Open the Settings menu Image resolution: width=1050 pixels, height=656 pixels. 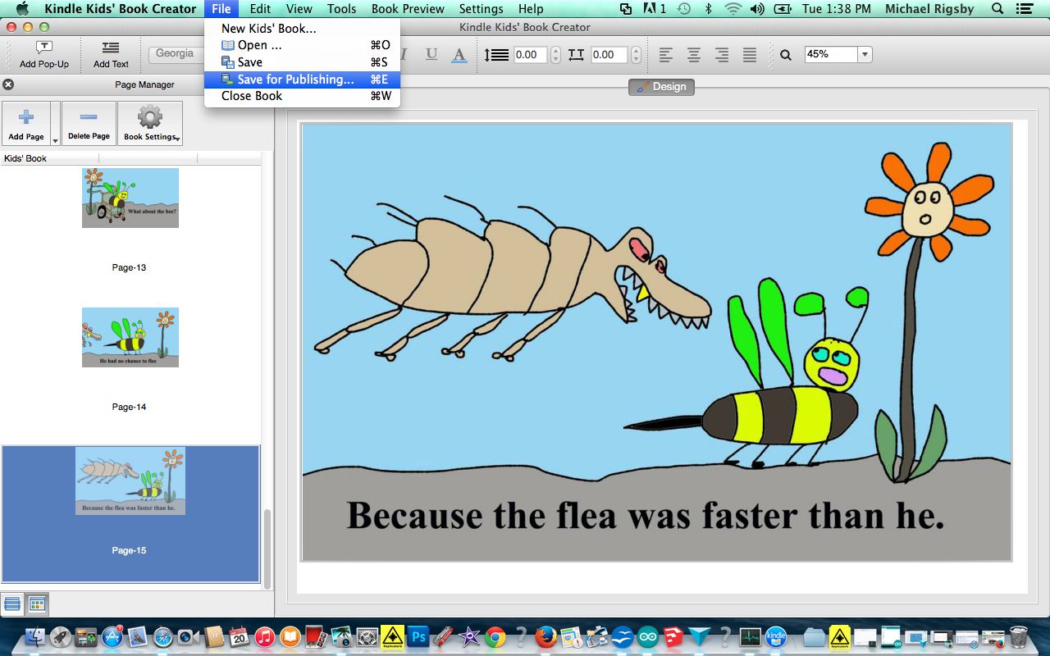tap(481, 9)
